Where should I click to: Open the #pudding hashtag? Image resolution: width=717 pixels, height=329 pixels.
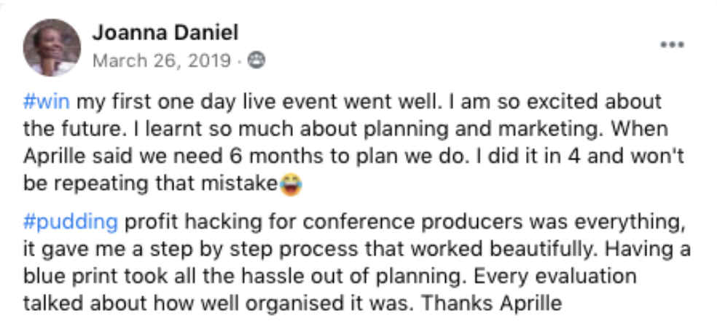click(69, 221)
